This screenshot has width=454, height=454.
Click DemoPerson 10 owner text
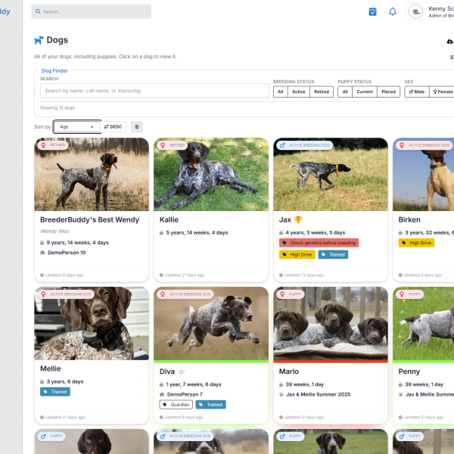pyautogui.click(x=67, y=253)
